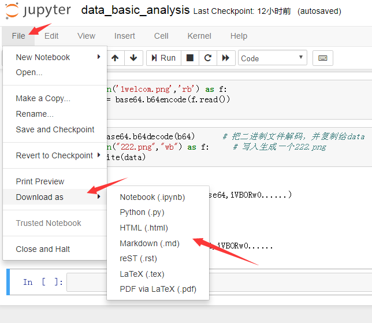This screenshot has height=323, width=372.
Task: Open the Code cell type dropdown
Action: [272, 58]
